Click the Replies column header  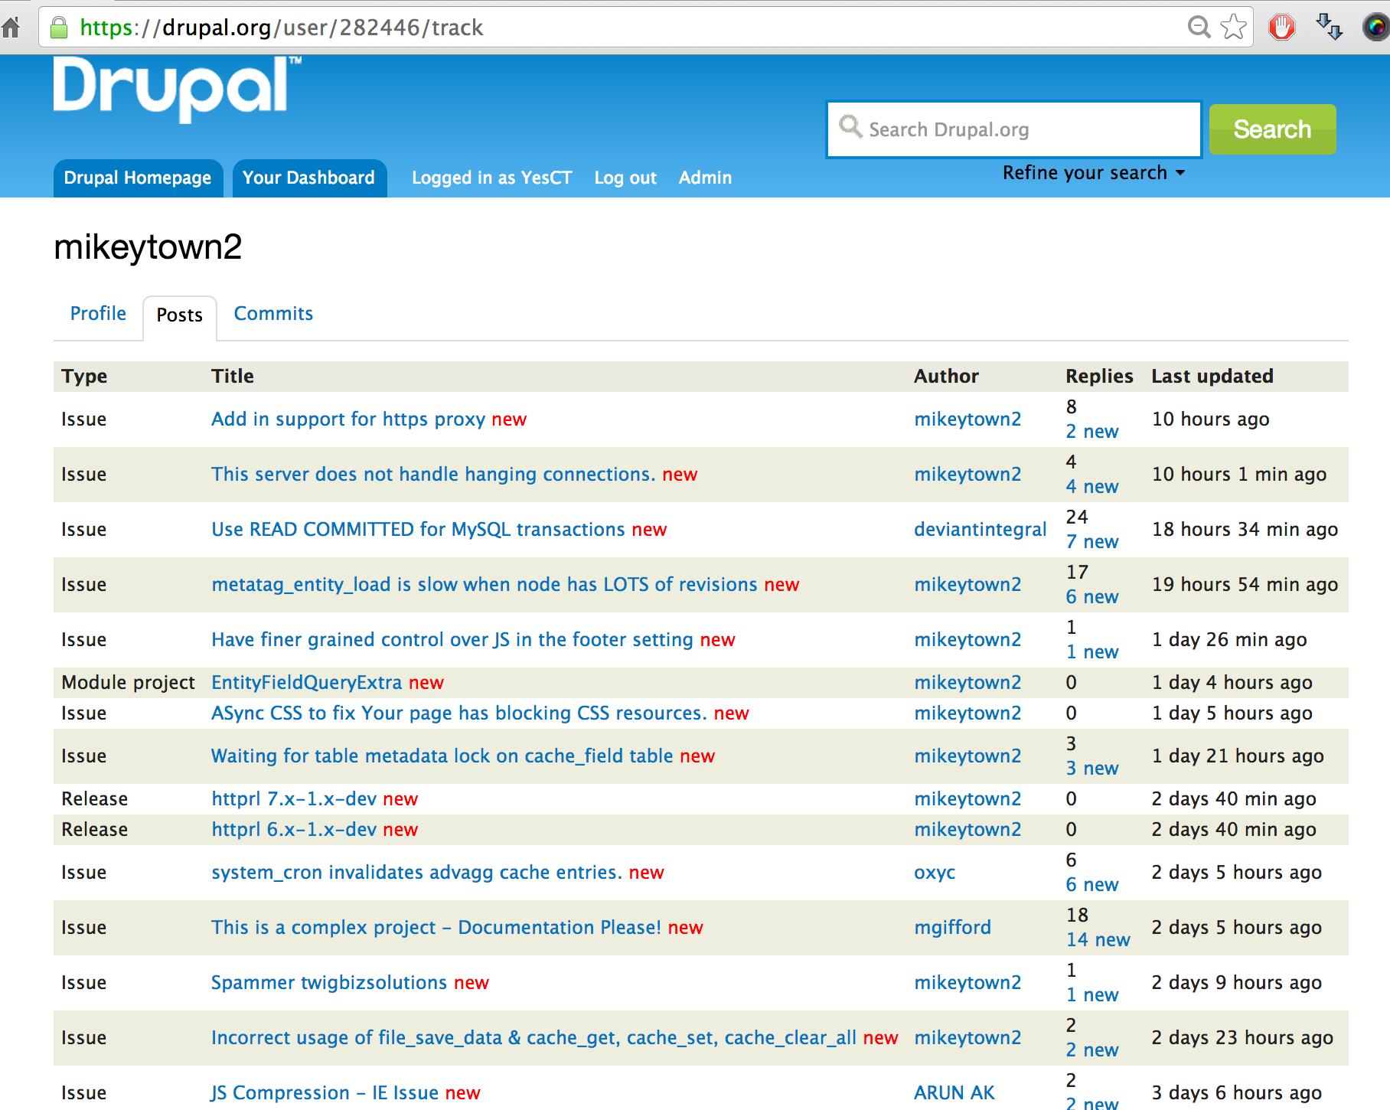click(x=1099, y=377)
